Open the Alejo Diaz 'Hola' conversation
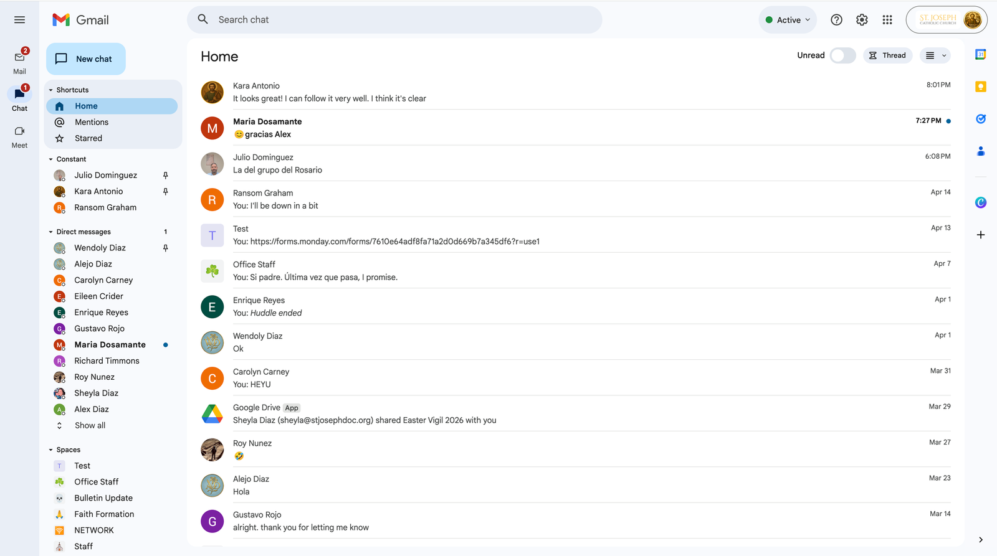997x556 pixels. pyautogui.click(x=576, y=486)
